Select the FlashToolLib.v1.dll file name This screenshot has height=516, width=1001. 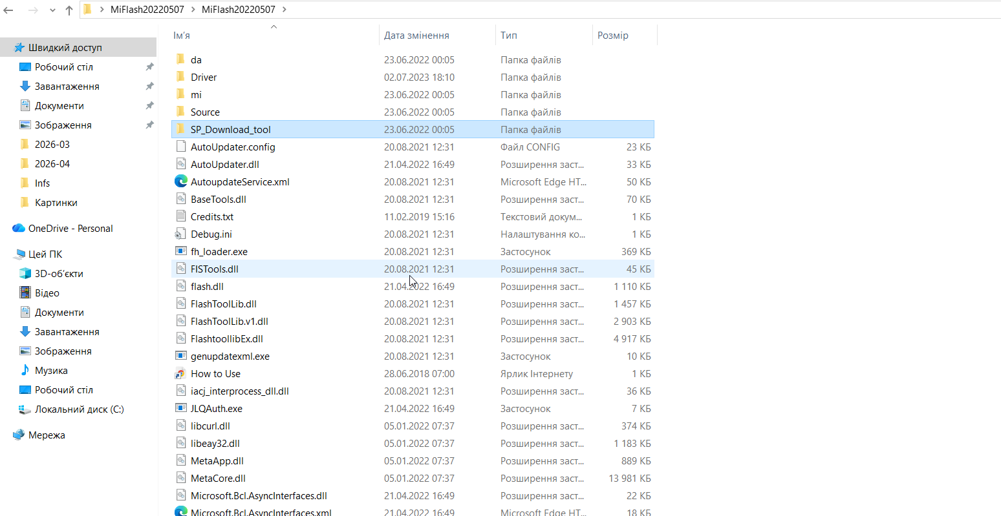(x=230, y=322)
